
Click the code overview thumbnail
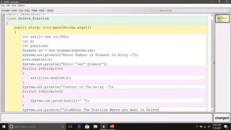(222, 18)
